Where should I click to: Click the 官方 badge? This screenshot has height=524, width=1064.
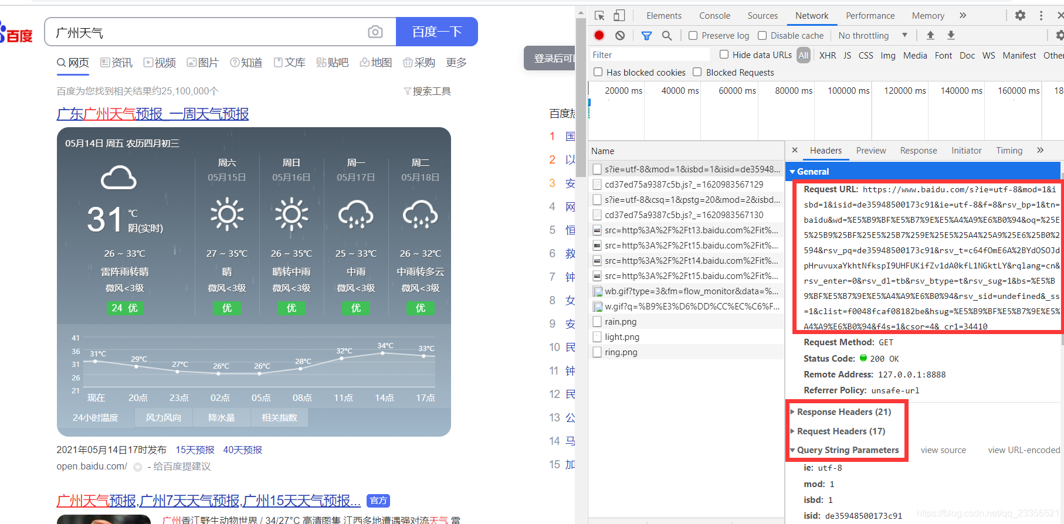pos(378,501)
